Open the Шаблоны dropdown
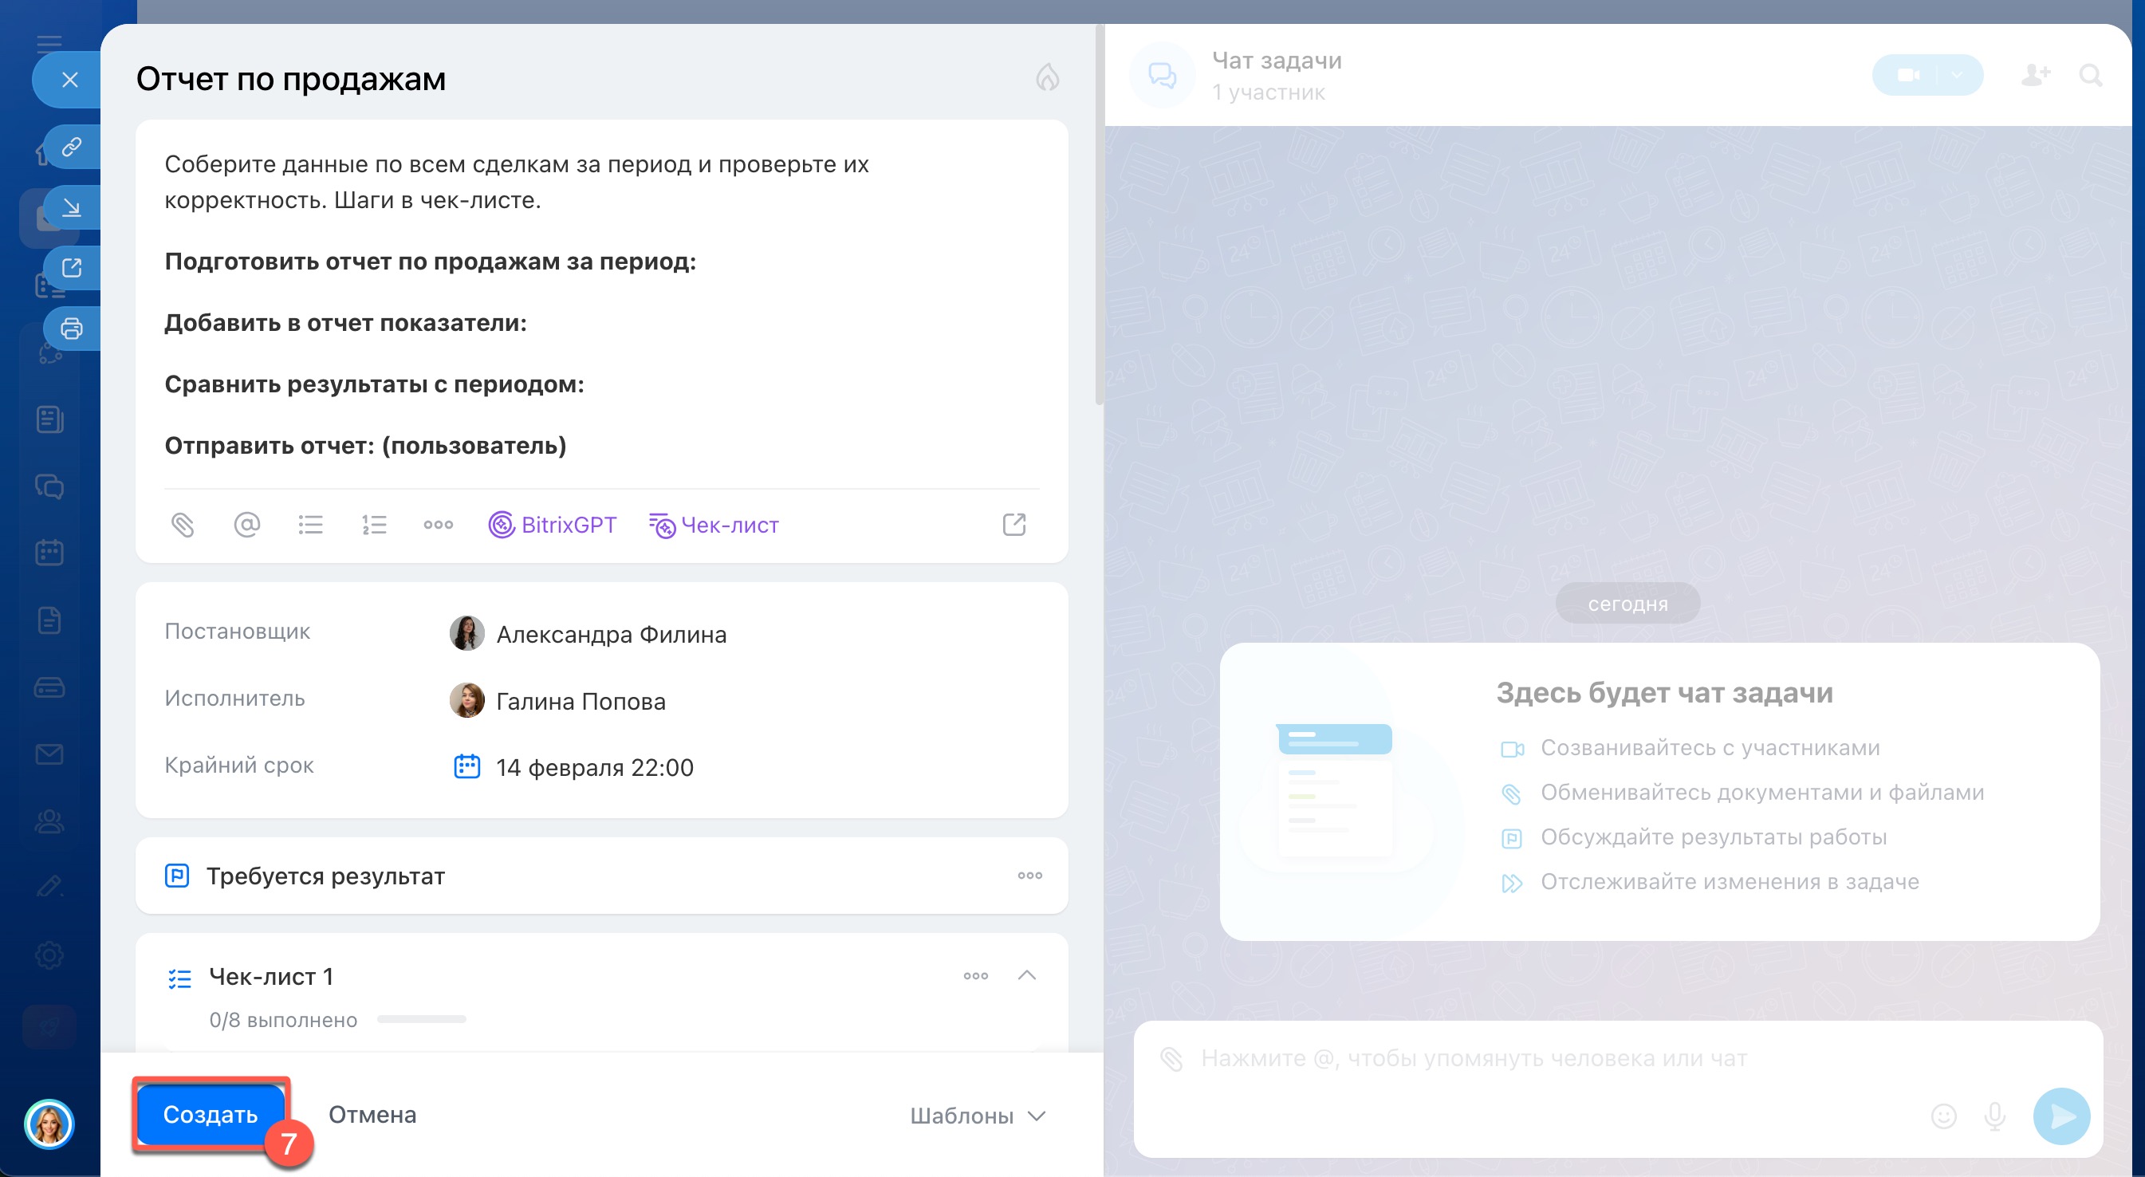Viewport: 2145px width, 1177px height. click(x=977, y=1116)
